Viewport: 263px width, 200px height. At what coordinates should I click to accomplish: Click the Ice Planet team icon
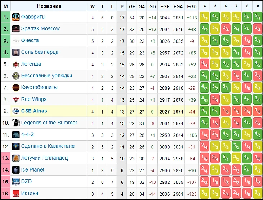(x=16, y=170)
